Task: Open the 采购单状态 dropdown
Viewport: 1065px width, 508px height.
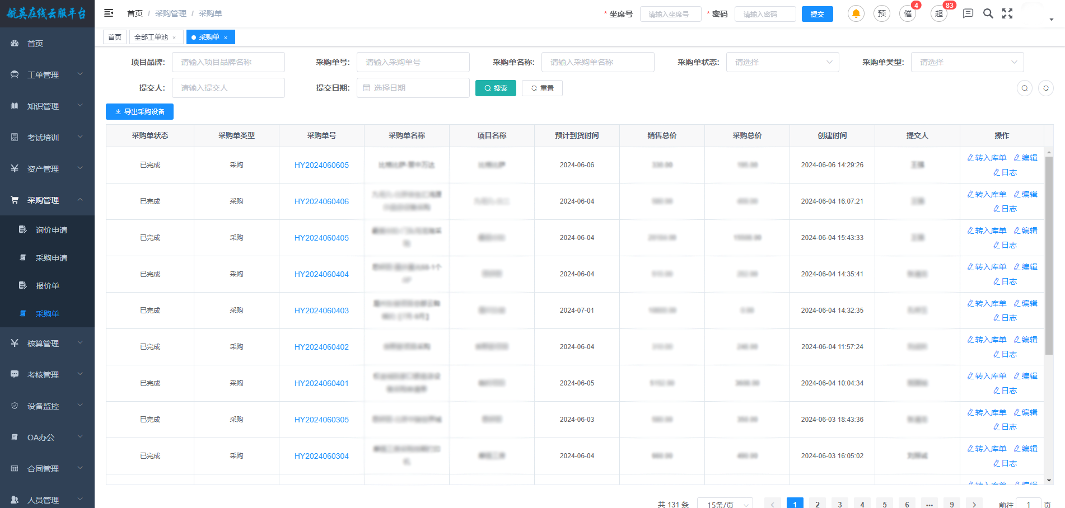Action: (782, 62)
